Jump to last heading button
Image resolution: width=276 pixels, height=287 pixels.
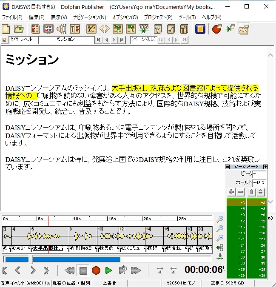point(122,40)
